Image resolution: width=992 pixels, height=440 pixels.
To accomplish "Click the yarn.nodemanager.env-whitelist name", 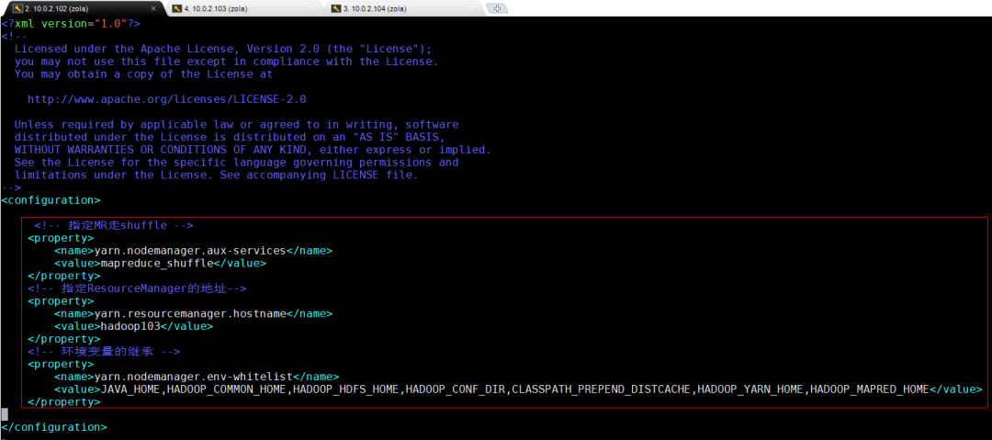I will point(194,377).
